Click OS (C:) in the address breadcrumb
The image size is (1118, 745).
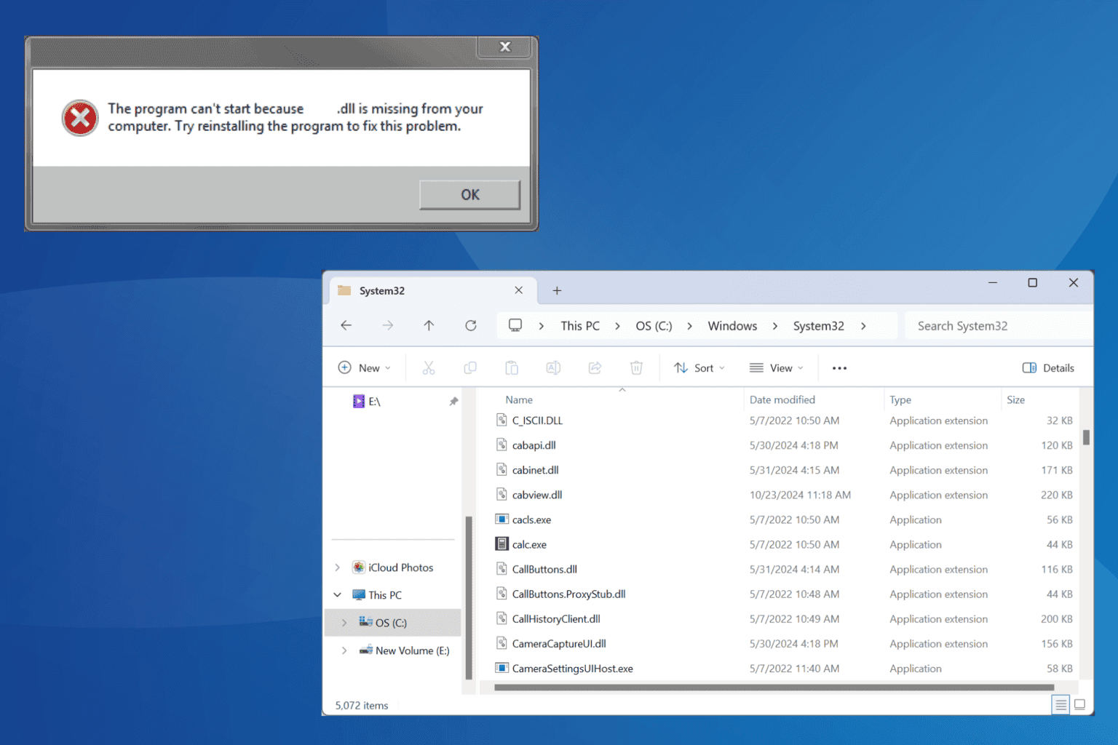(x=654, y=326)
